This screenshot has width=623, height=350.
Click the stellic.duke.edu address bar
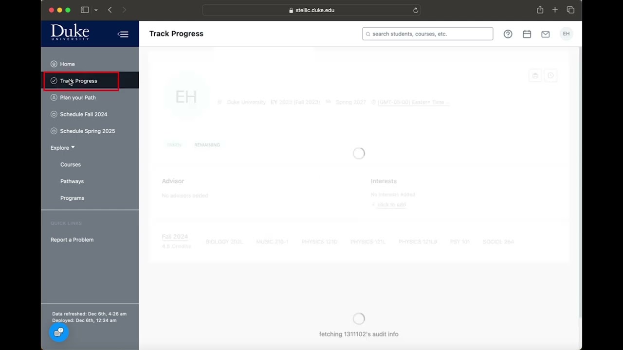311,10
